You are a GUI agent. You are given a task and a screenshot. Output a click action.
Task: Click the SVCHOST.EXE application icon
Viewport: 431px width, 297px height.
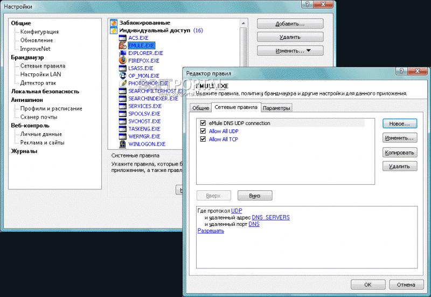[x=123, y=121]
